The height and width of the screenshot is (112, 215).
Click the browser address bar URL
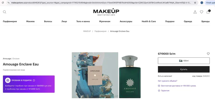[x=101, y=3]
